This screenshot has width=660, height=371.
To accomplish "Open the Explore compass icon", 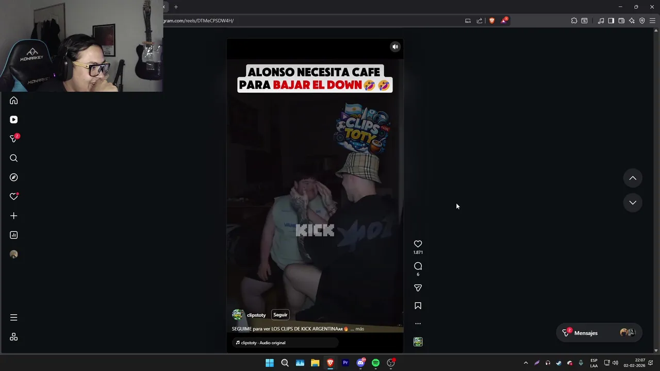I will tap(14, 177).
